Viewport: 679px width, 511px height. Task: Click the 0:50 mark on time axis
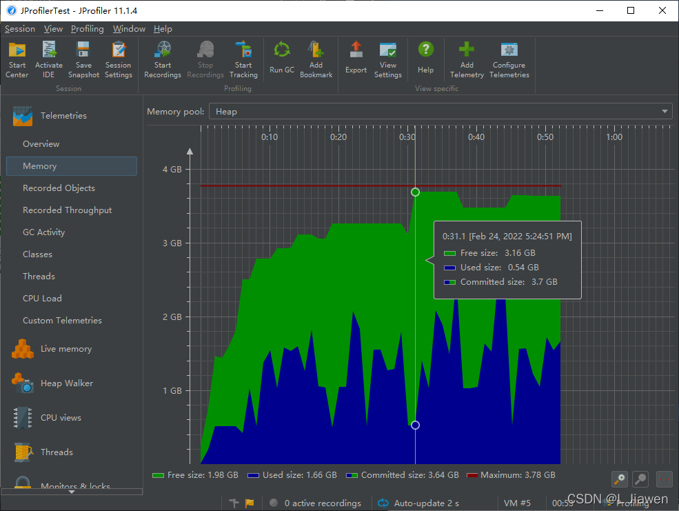(x=545, y=137)
